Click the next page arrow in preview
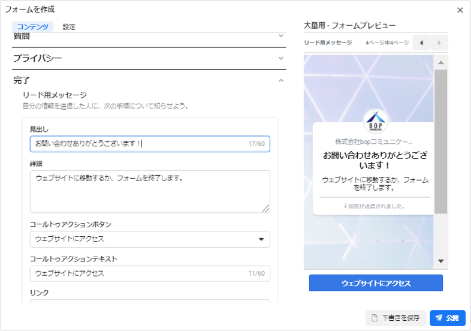This screenshot has height=331, width=471. coord(439,43)
